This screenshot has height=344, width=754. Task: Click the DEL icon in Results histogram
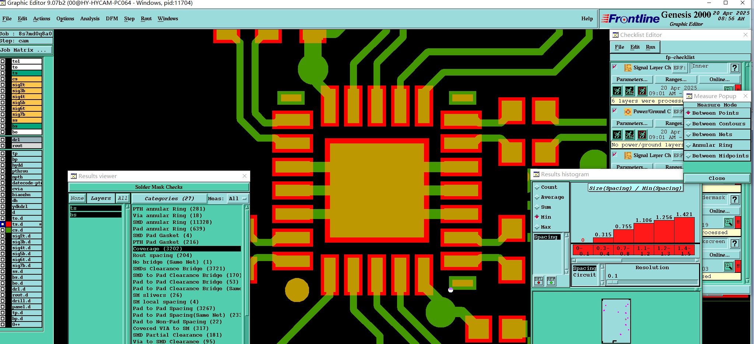(539, 281)
